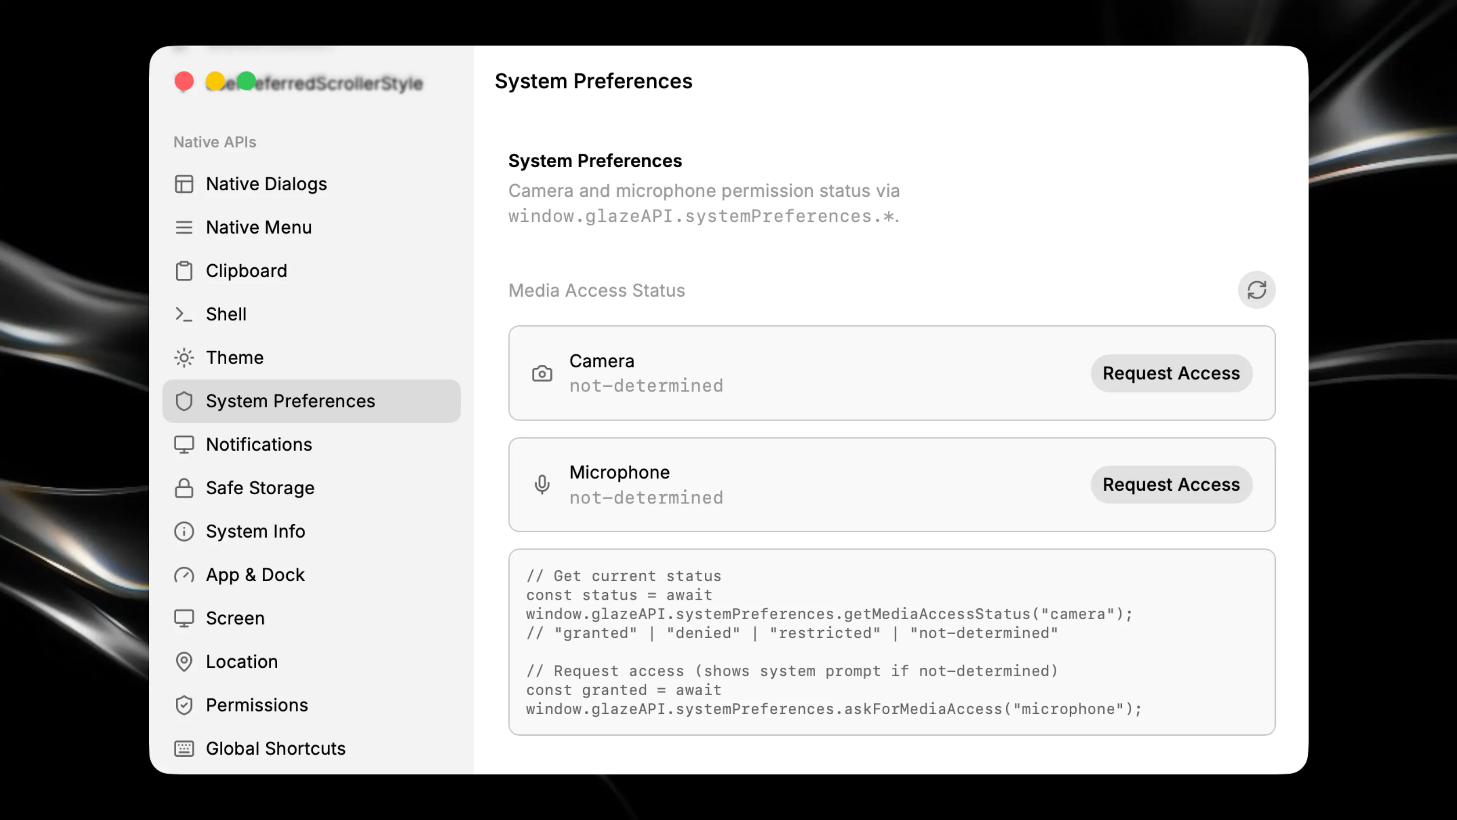
Task: Go to Safe Storage
Action: tap(311, 488)
